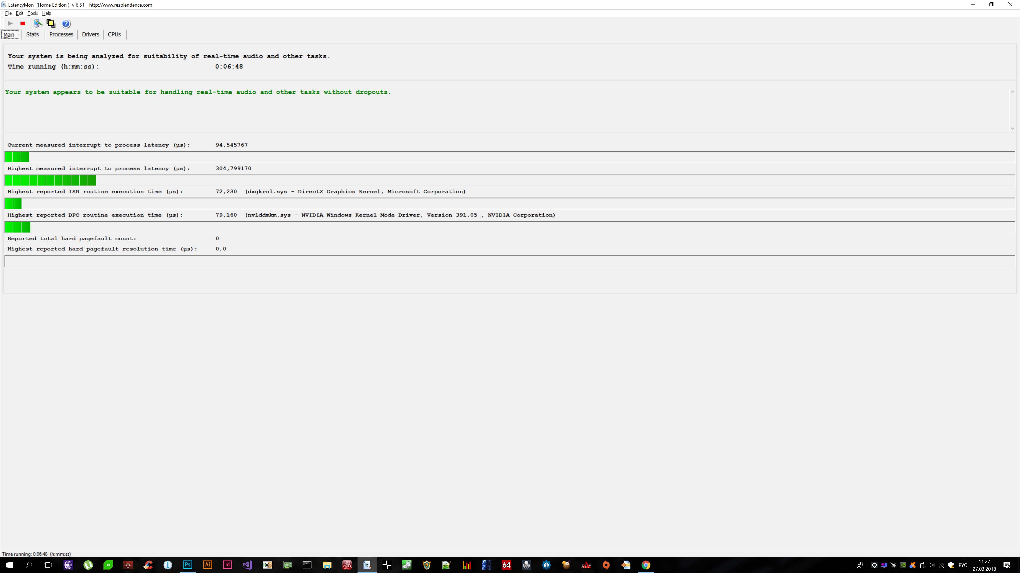Click the computer analysis toolbar icon
Viewport: 1020px width, 573px height.
click(x=38, y=24)
